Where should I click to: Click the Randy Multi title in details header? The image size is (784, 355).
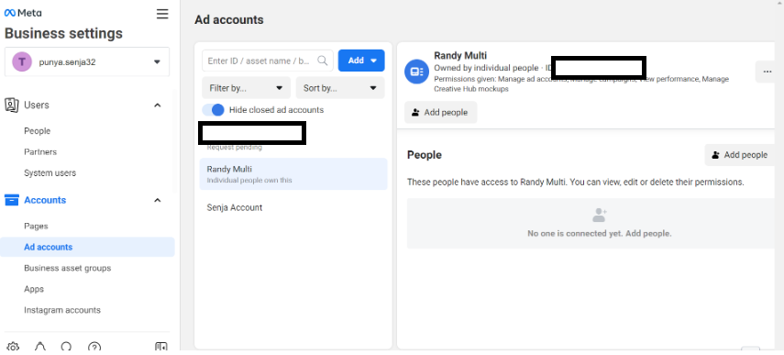[460, 56]
